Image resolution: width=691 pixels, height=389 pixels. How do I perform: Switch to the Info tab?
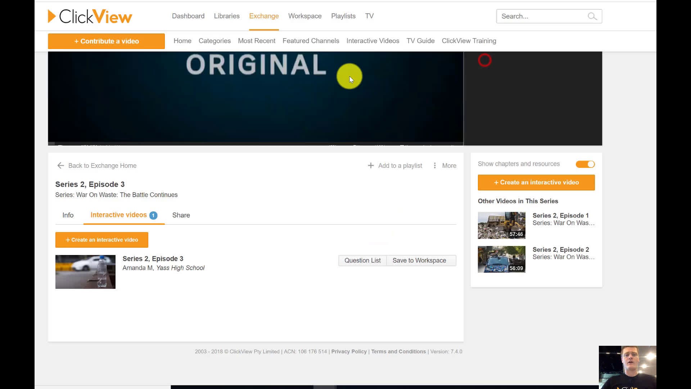click(x=68, y=215)
